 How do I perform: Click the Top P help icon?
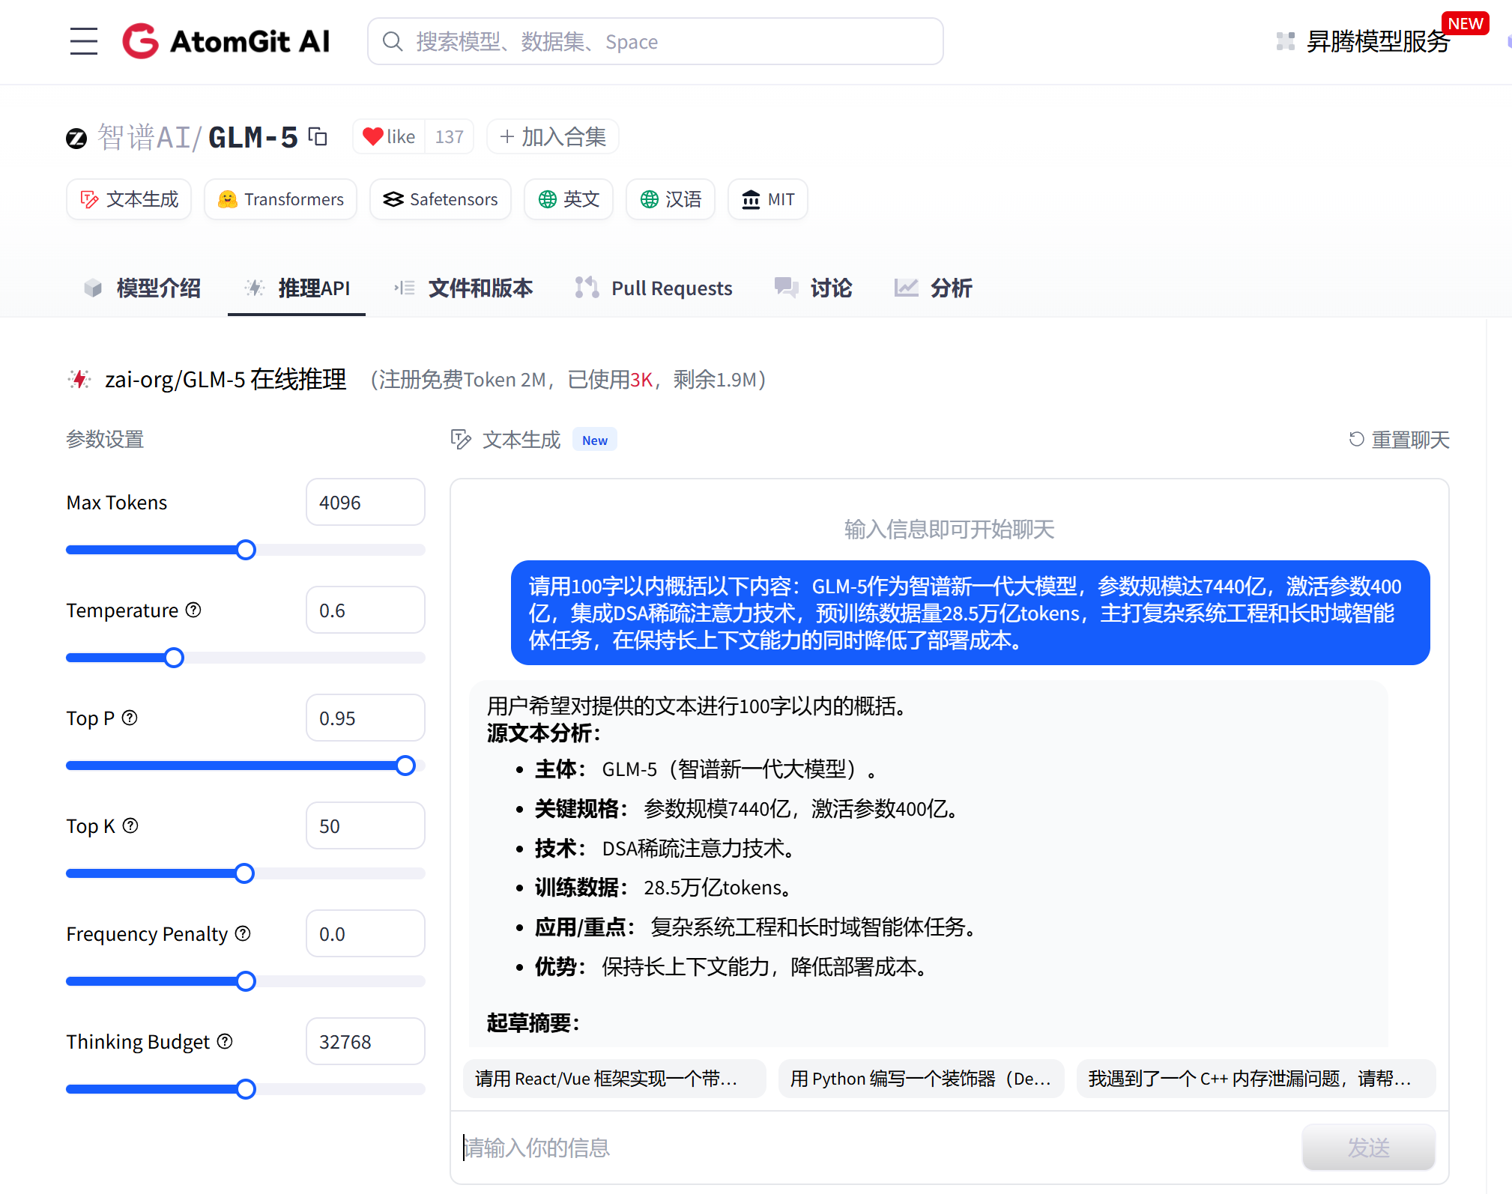[x=130, y=718]
